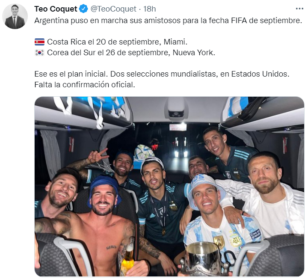Click the Costa Rica 20 de septiembre line
This screenshot has width=308, height=279.
tap(111, 42)
